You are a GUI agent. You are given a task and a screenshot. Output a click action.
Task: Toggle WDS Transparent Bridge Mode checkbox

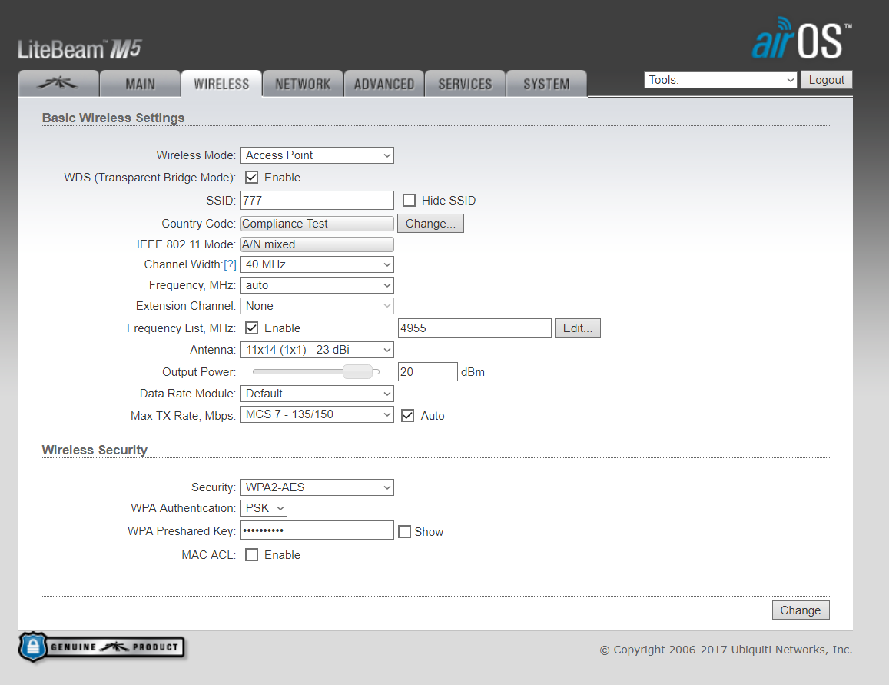pos(252,178)
